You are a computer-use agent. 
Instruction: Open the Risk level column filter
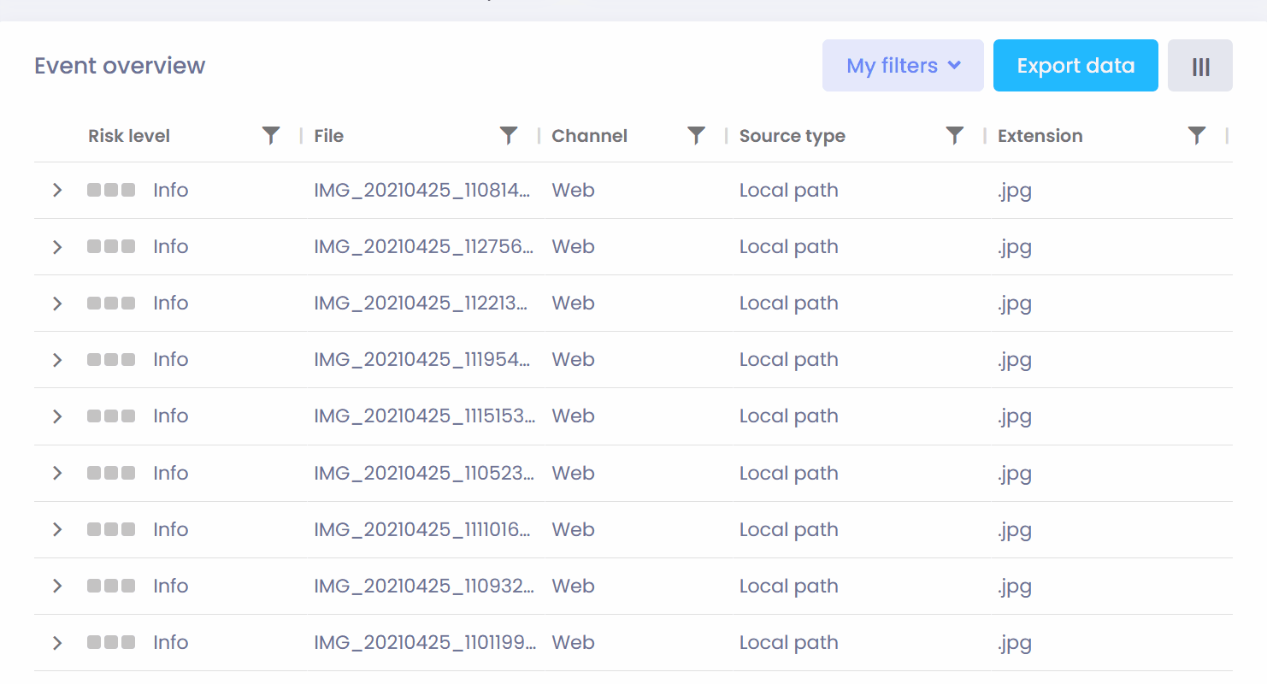[271, 135]
